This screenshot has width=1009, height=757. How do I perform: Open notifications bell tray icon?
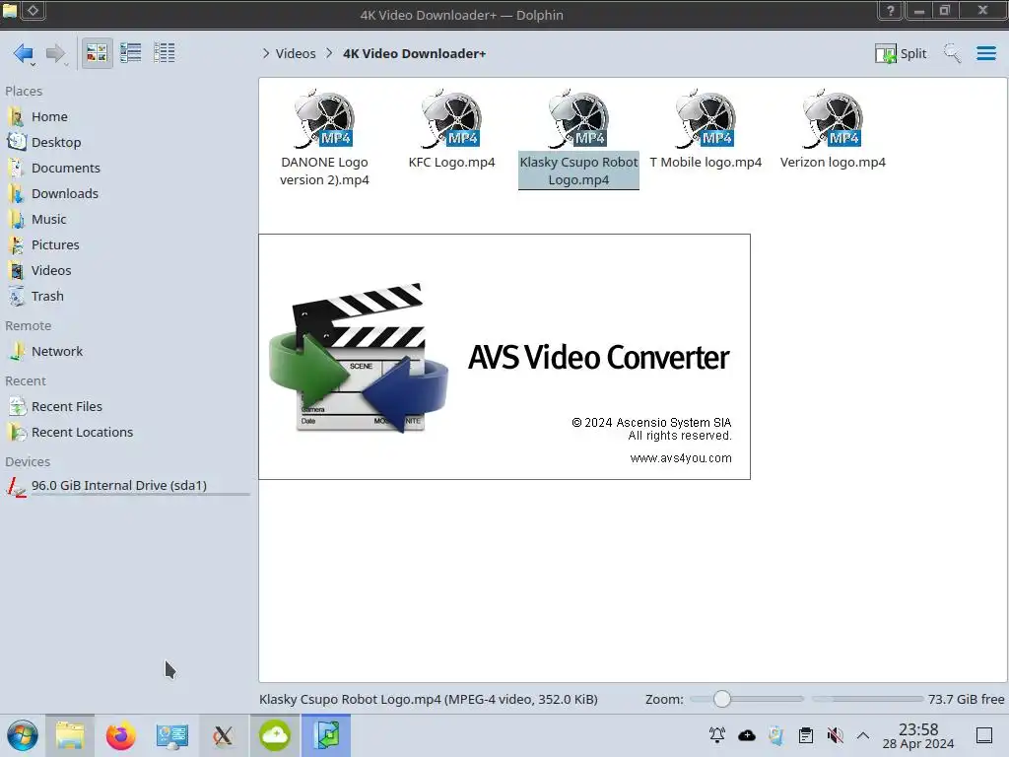717,735
